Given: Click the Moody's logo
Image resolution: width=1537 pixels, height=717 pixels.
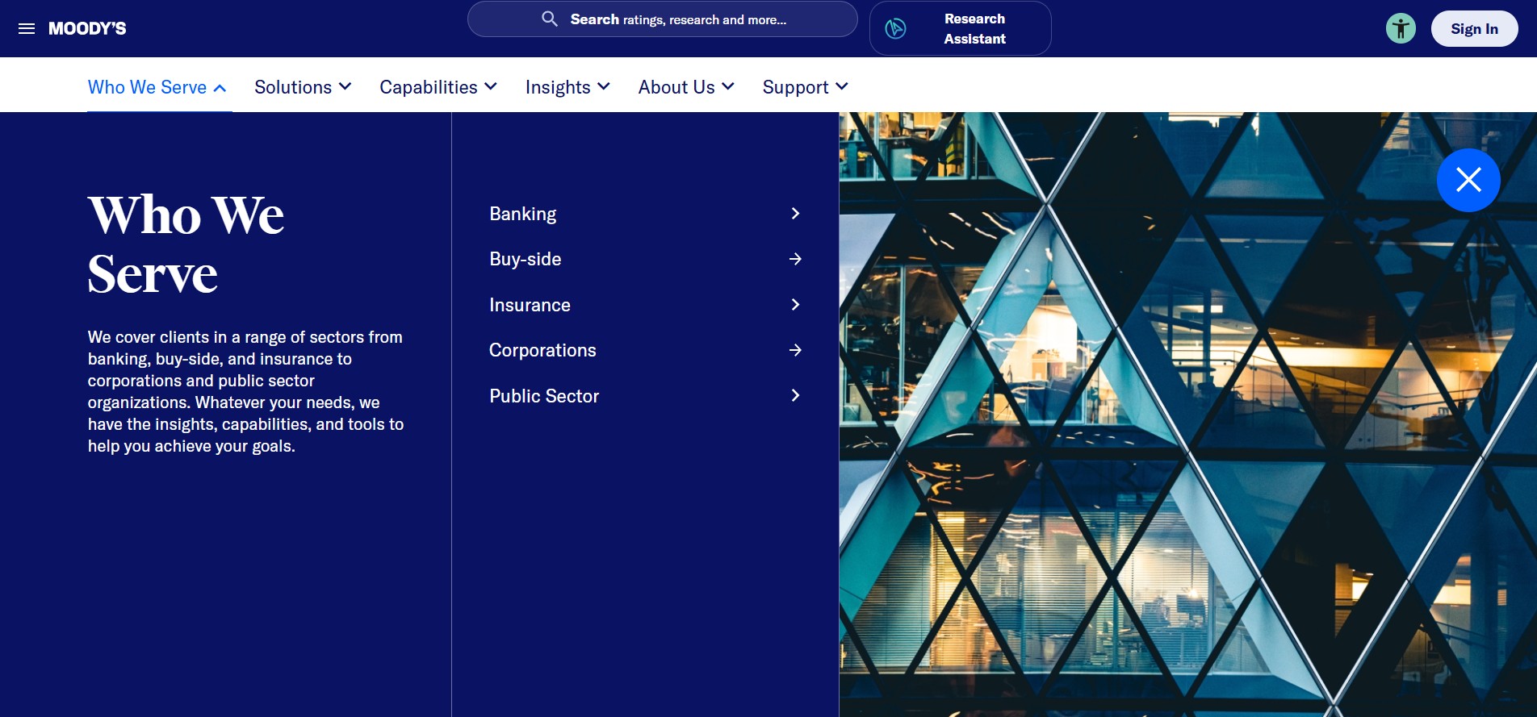Looking at the screenshot, I should coord(87,29).
